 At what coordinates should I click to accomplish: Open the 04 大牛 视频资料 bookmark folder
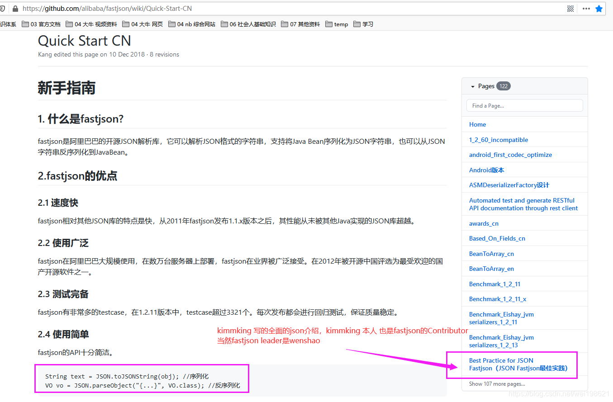91,24
